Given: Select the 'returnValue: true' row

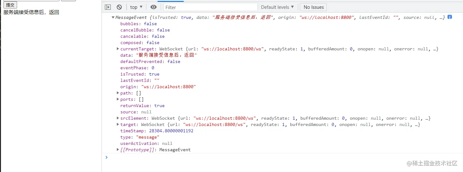Looking at the screenshot, I should pos(142,106).
